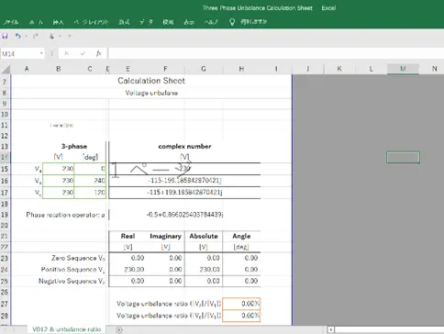The height and width of the screenshot is (334, 444).
Task: Select row 7 header
Action: pyautogui.click(x=5, y=82)
